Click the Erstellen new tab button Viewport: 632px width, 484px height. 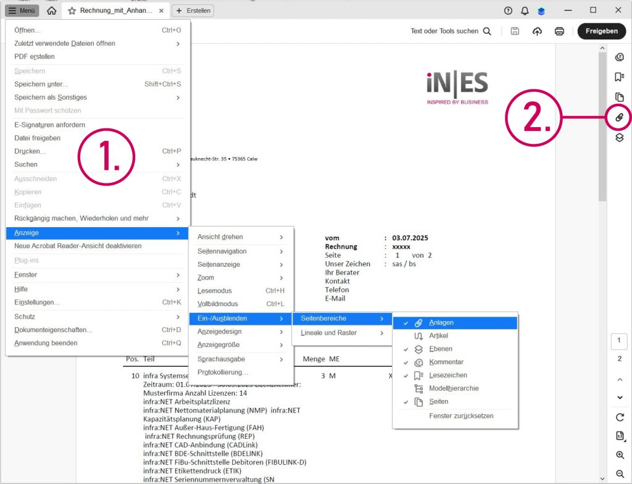(x=193, y=10)
